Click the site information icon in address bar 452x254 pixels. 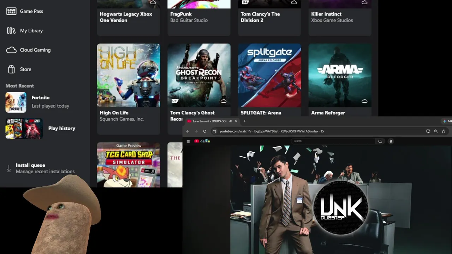pos(214,131)
